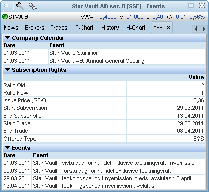Select the History tab
Image resolution: width=209 pixels, height=192 pixels.
[x=110, y=28]
